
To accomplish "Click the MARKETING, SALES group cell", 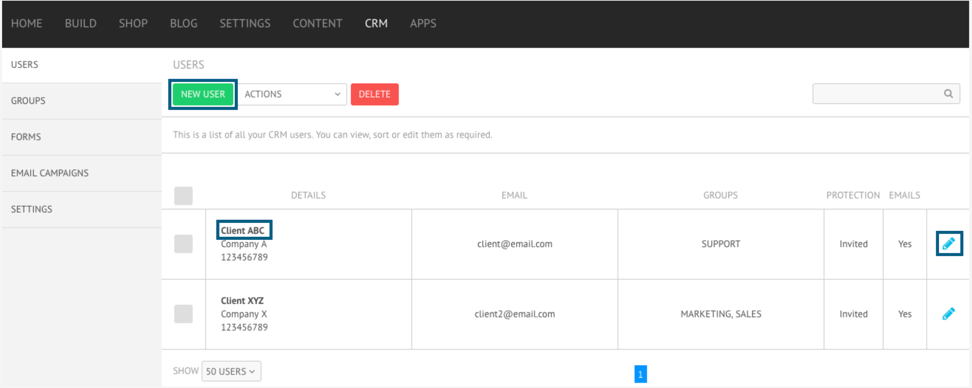I will [721, 314].
